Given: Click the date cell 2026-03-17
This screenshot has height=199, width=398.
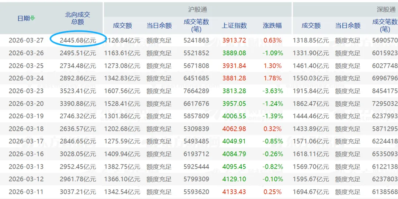Looking at the screenshot, I should [26, 142].
